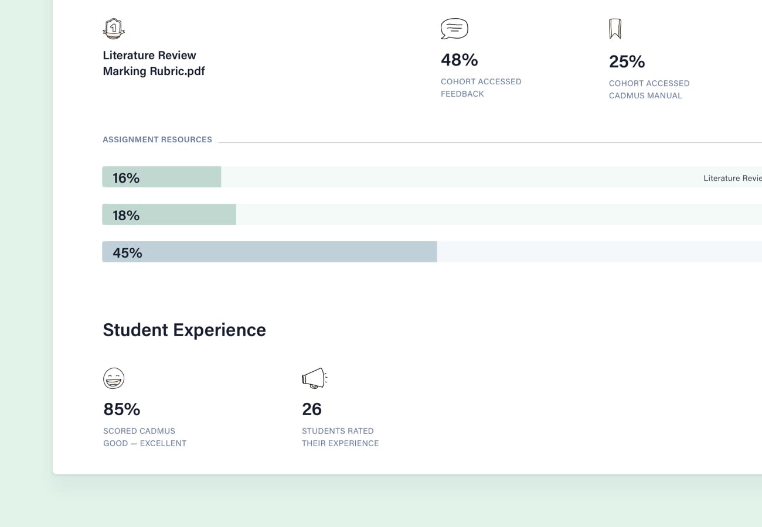Click the Assignment Resources section label
This screenshot has width=762, height=527.
[157, 139]
